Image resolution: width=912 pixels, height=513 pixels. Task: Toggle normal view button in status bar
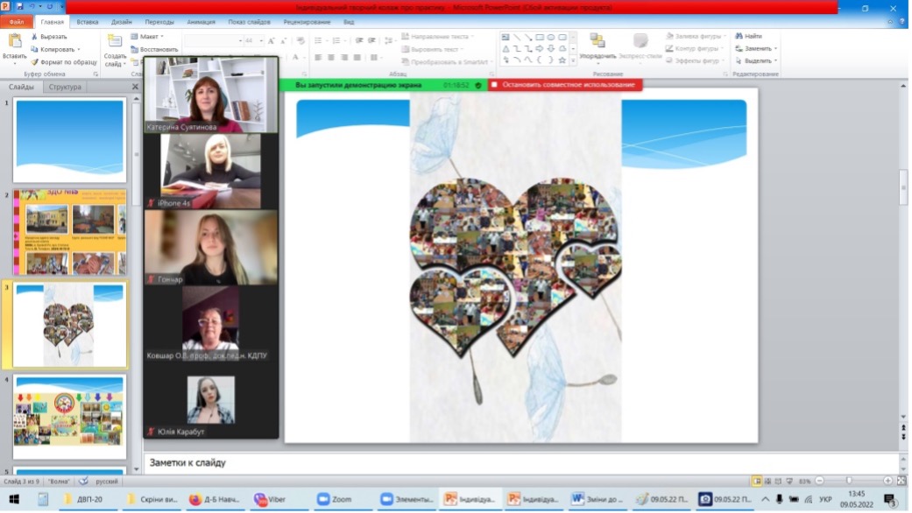(757, 481)
